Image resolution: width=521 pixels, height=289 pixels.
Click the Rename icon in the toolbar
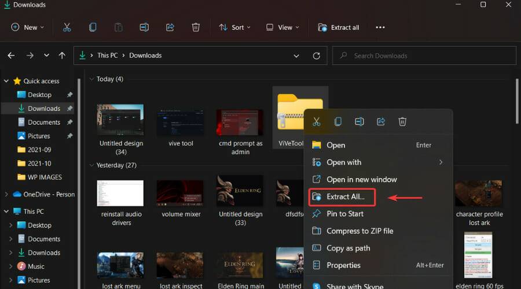click(144, 27)
